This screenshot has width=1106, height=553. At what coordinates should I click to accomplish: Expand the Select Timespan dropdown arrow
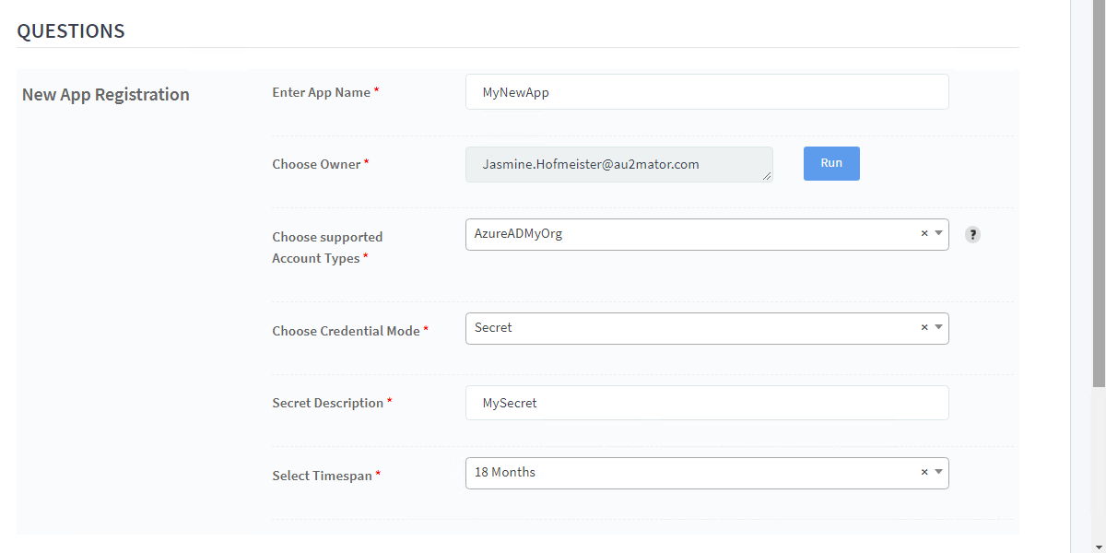point(938,473)
